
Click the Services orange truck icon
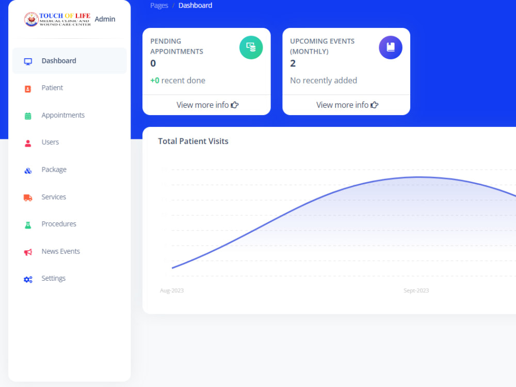28,198
